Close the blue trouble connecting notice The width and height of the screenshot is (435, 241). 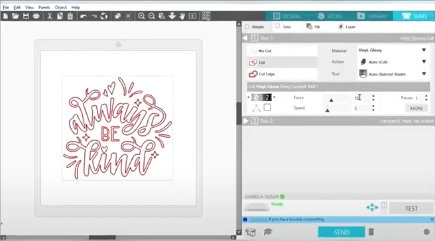[x=432, y=219]
